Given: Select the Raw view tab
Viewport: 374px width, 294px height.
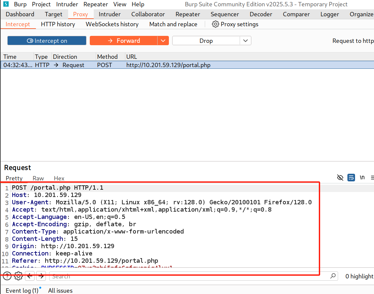Looking at the screenshot, I should click(x=38, y=178).
